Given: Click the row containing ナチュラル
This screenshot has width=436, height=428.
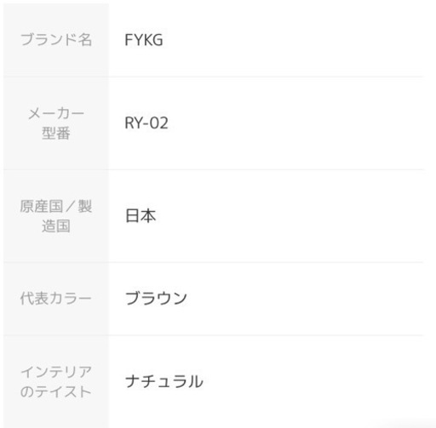Looking at the screenshot, I should point(213,381).
